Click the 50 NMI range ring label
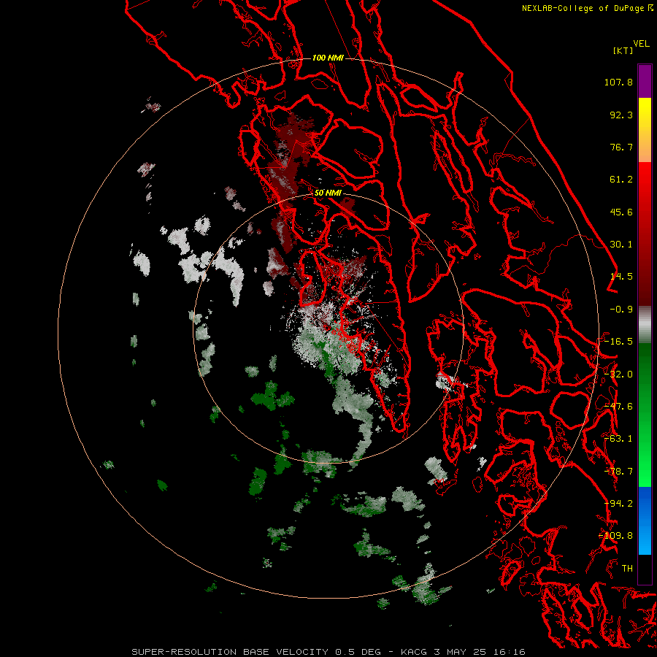The height and width of the screenshot is (657, 657). tap(328, 193)
